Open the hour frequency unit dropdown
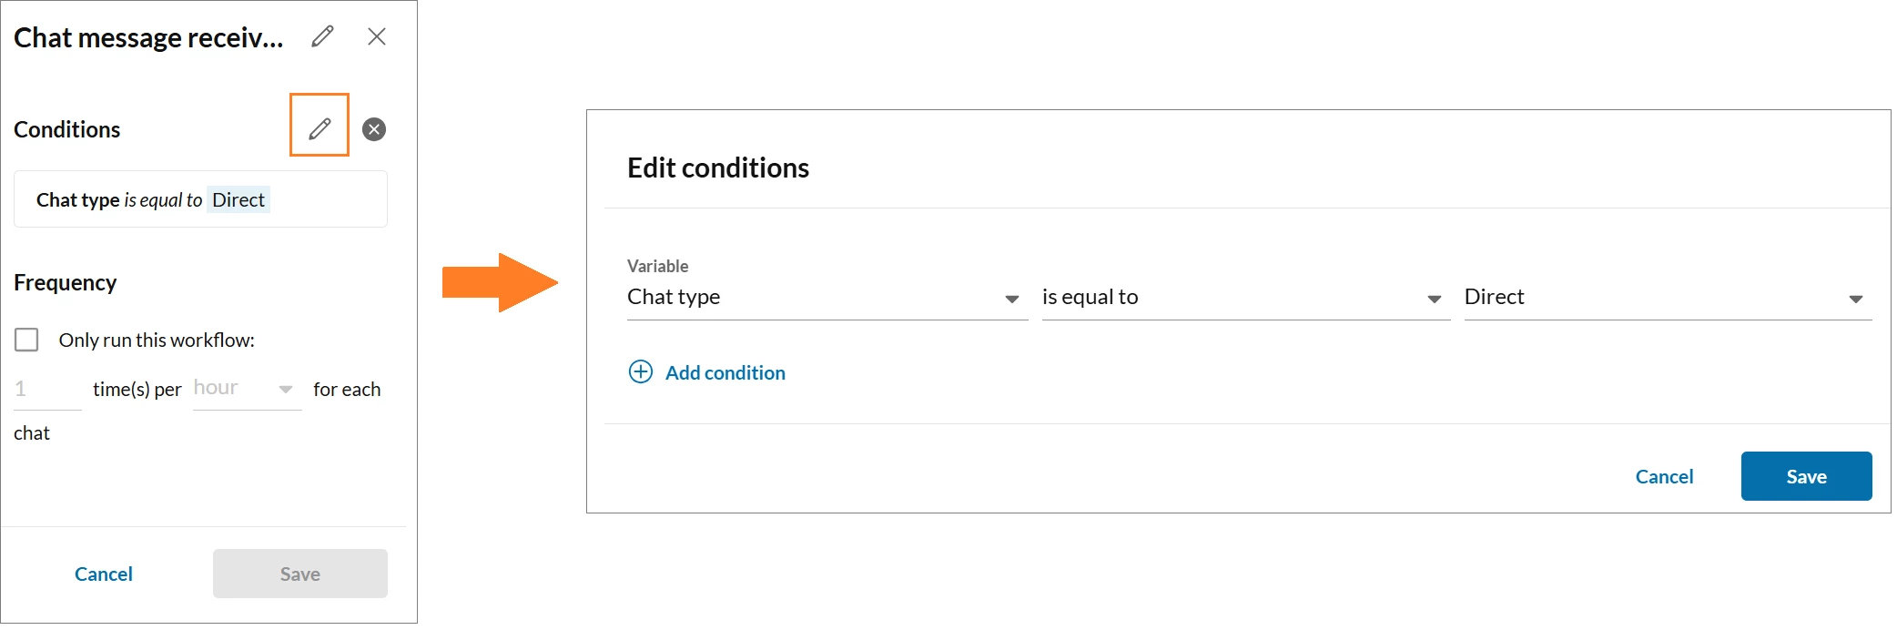1897x630 pixels. coord(247,389)
